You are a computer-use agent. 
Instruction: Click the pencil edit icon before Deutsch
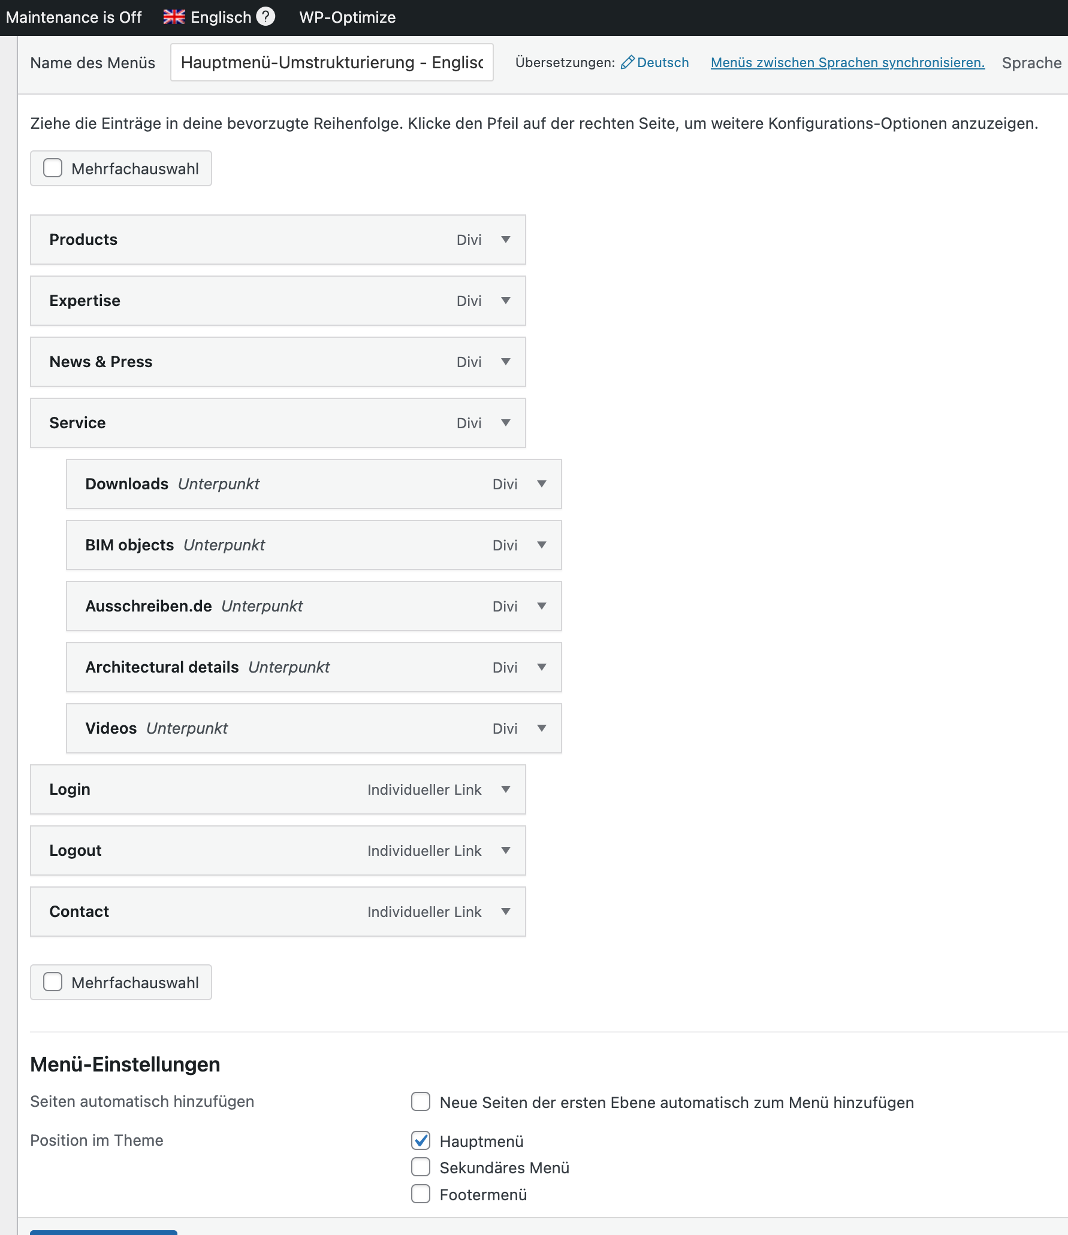tap(627, 62)
